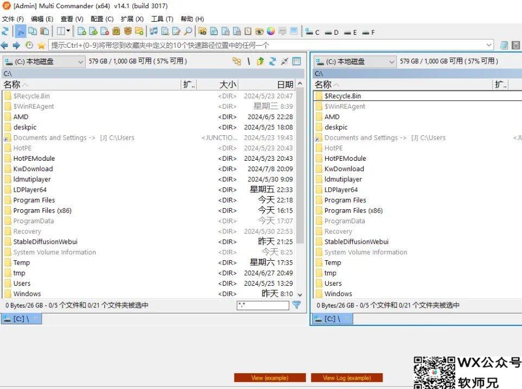
Task: Click the rectangle selection mode icon
Action: click(61, 32)
